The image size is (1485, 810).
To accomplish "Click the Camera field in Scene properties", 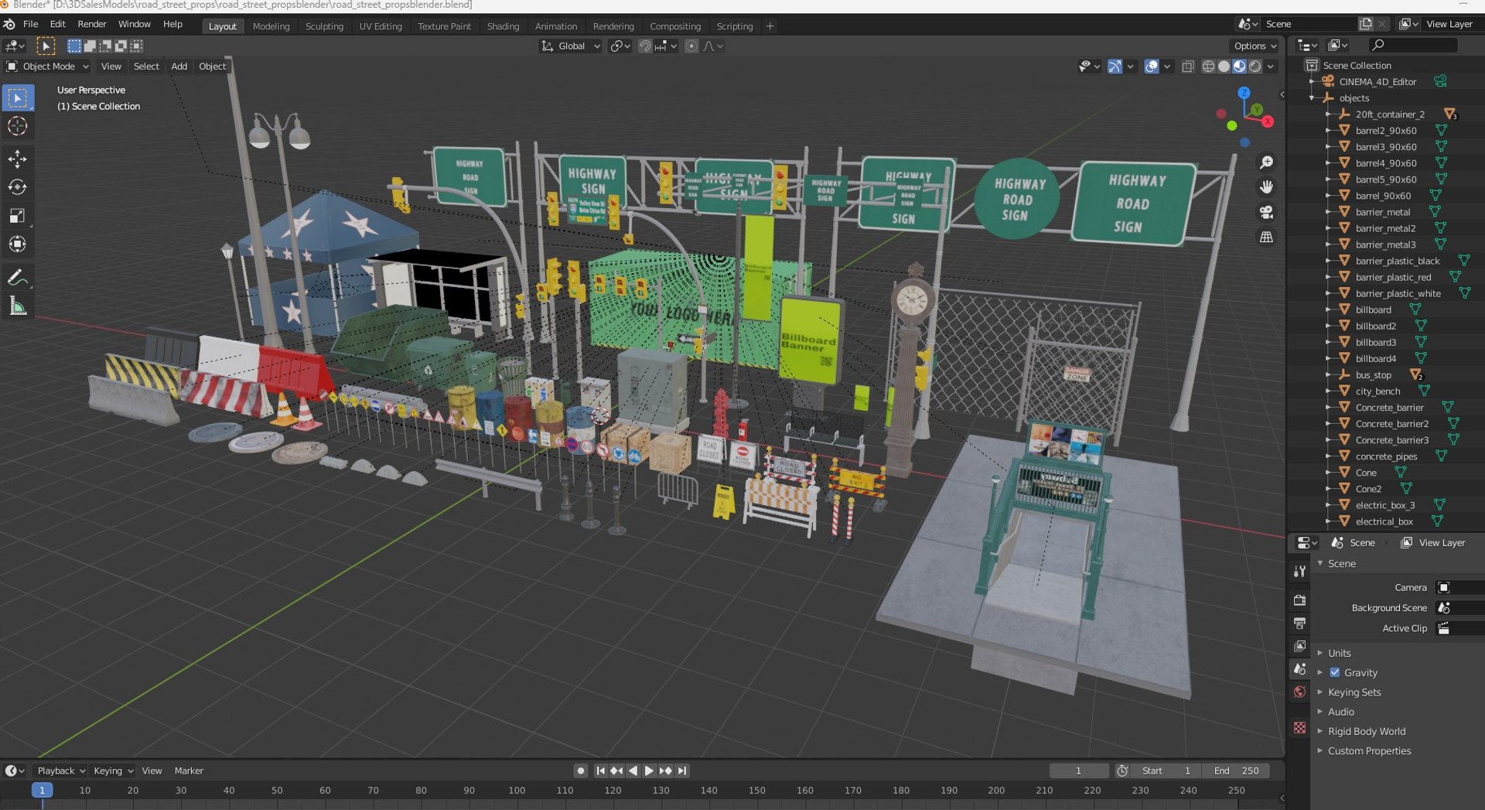I will pos(1459,588).
